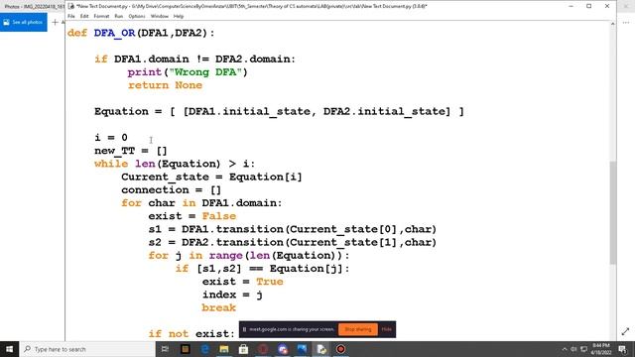This screenshot has width=635, height=357.
Task: Open the dark square app left of Edge
Action: pos(186,349)
